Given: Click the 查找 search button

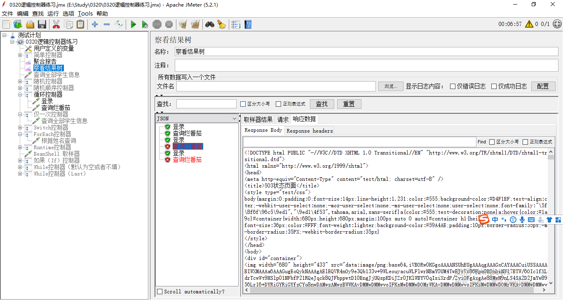Looking at the screenshot, I should (x=321, y=104).
